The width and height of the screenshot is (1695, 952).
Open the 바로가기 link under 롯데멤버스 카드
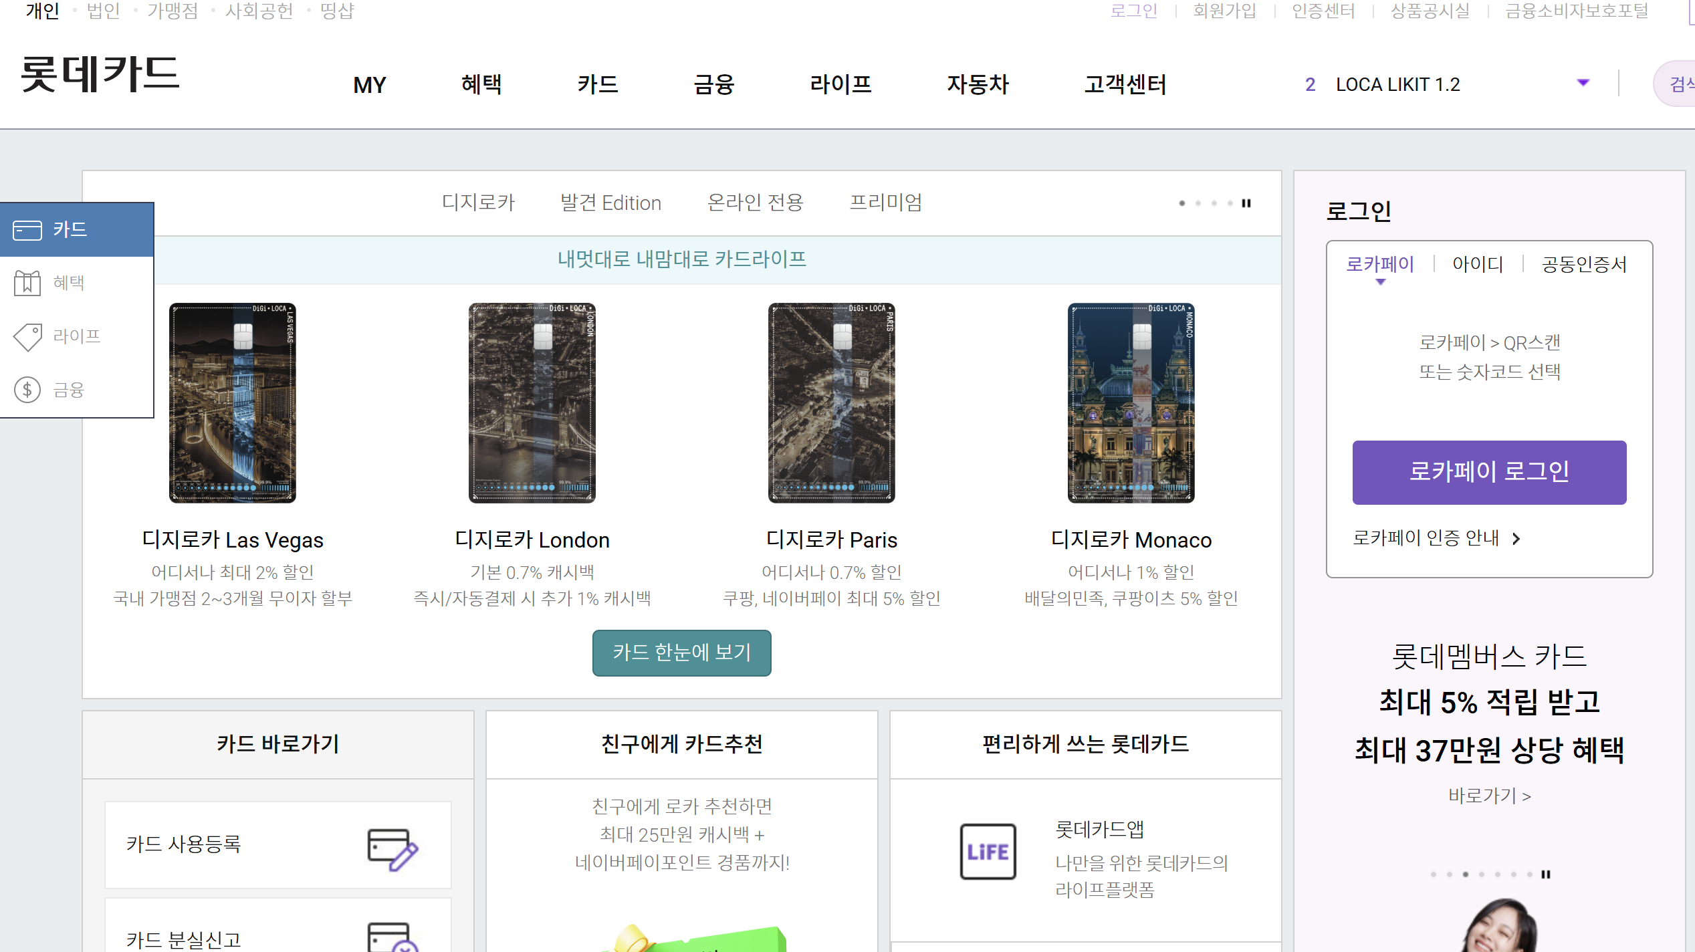[1489, 796]
